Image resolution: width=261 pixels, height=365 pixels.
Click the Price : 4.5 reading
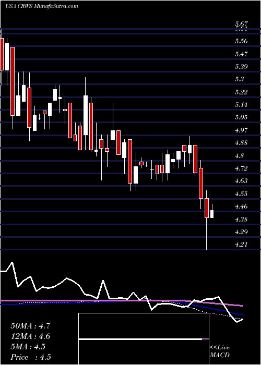(x=31, y=357)
